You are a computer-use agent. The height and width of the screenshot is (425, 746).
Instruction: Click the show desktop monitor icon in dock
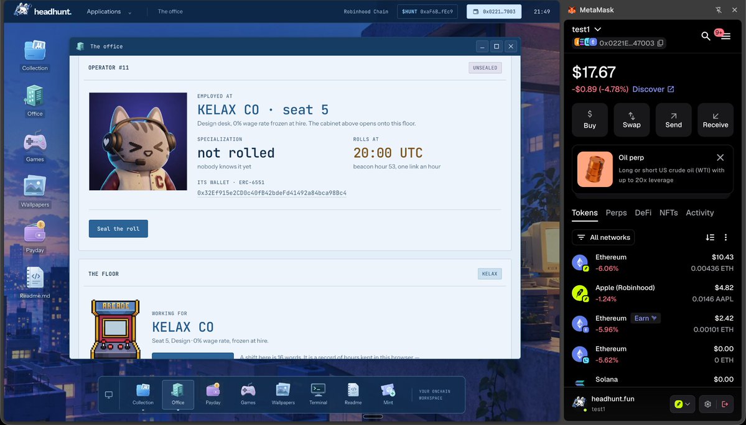(x=108, y=395)
